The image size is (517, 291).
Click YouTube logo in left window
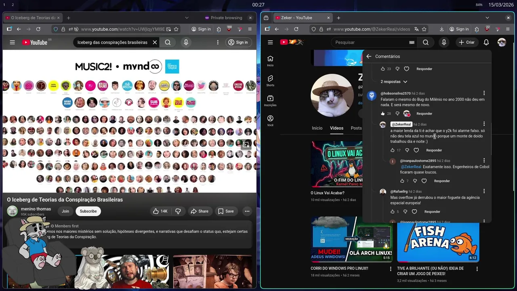click(x=35, y=42)
